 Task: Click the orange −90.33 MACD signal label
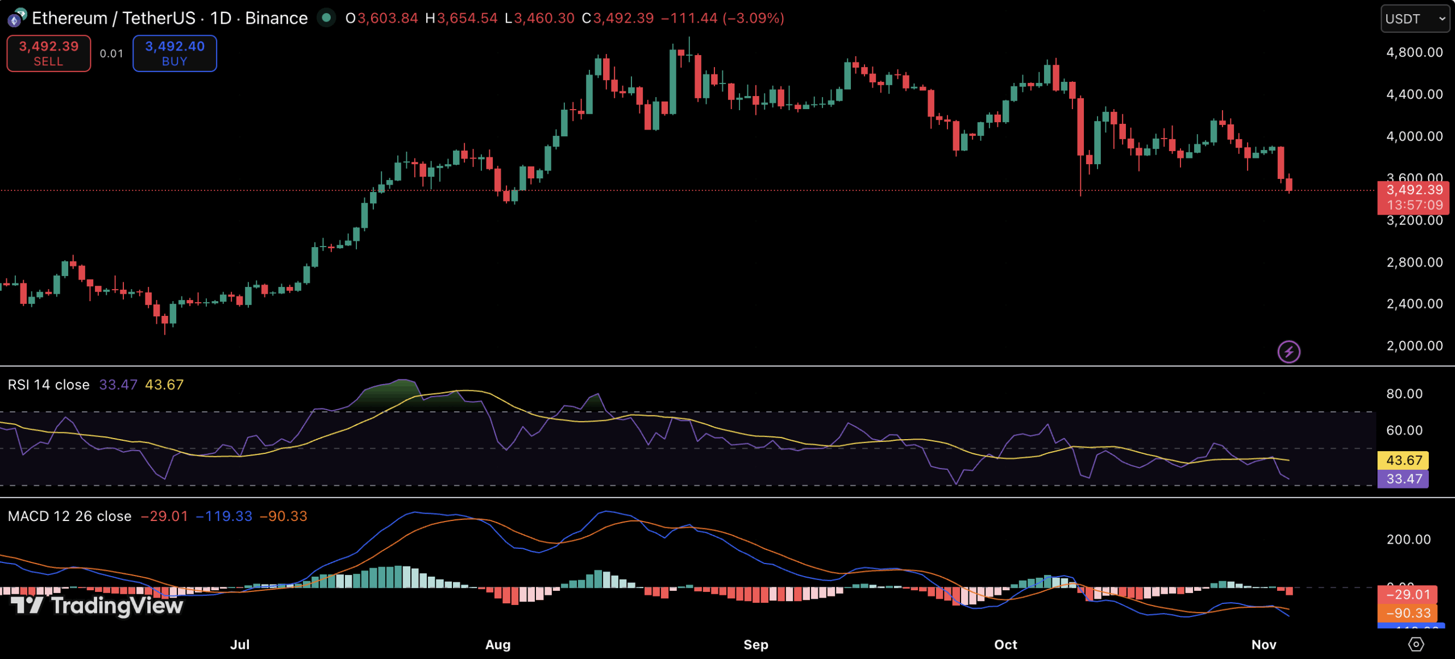(x=1407, y=613)
